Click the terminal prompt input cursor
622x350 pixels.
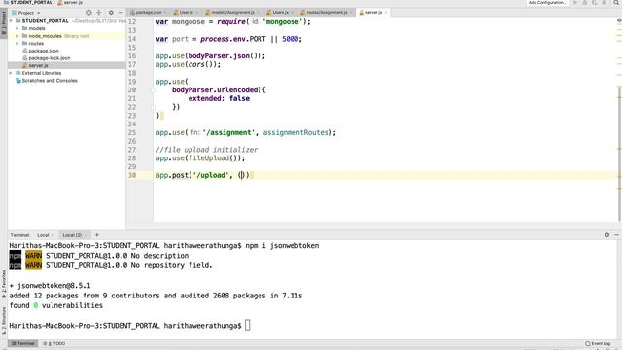tap(247, 326)
